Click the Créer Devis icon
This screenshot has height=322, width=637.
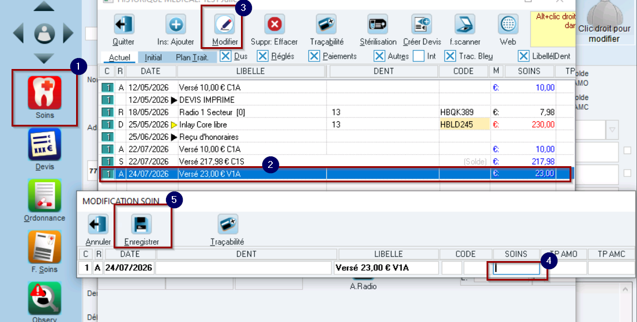pos(421,24)
